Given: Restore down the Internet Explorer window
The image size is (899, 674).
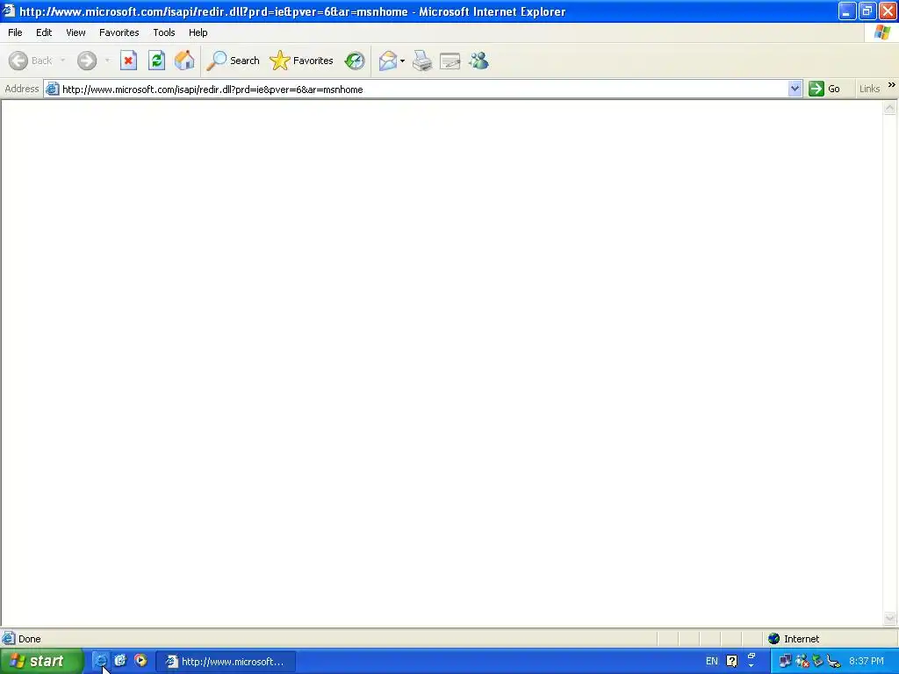Looking at the screenshot, I should tap(867, 11).
